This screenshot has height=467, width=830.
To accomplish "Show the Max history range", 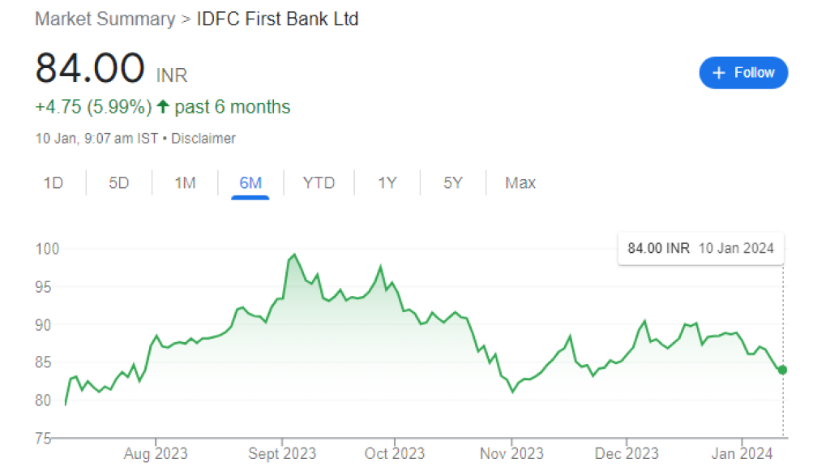I will [x=520, y=183].
